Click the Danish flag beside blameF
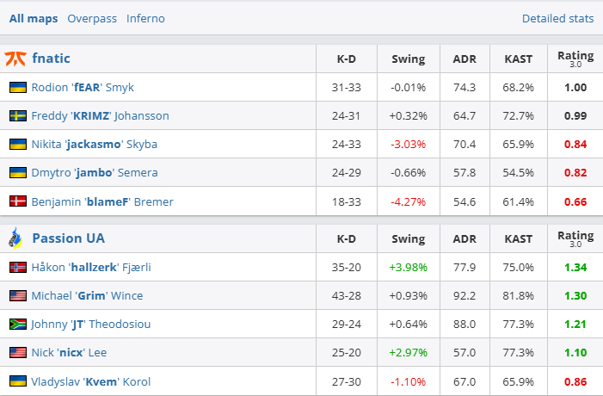Screen dimensions: 603x396 coord(17,201)
